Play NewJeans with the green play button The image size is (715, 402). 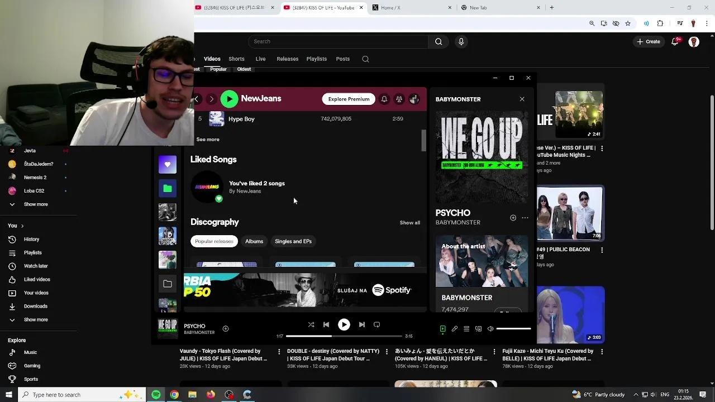pyautogui.click(x=229, y=99)
